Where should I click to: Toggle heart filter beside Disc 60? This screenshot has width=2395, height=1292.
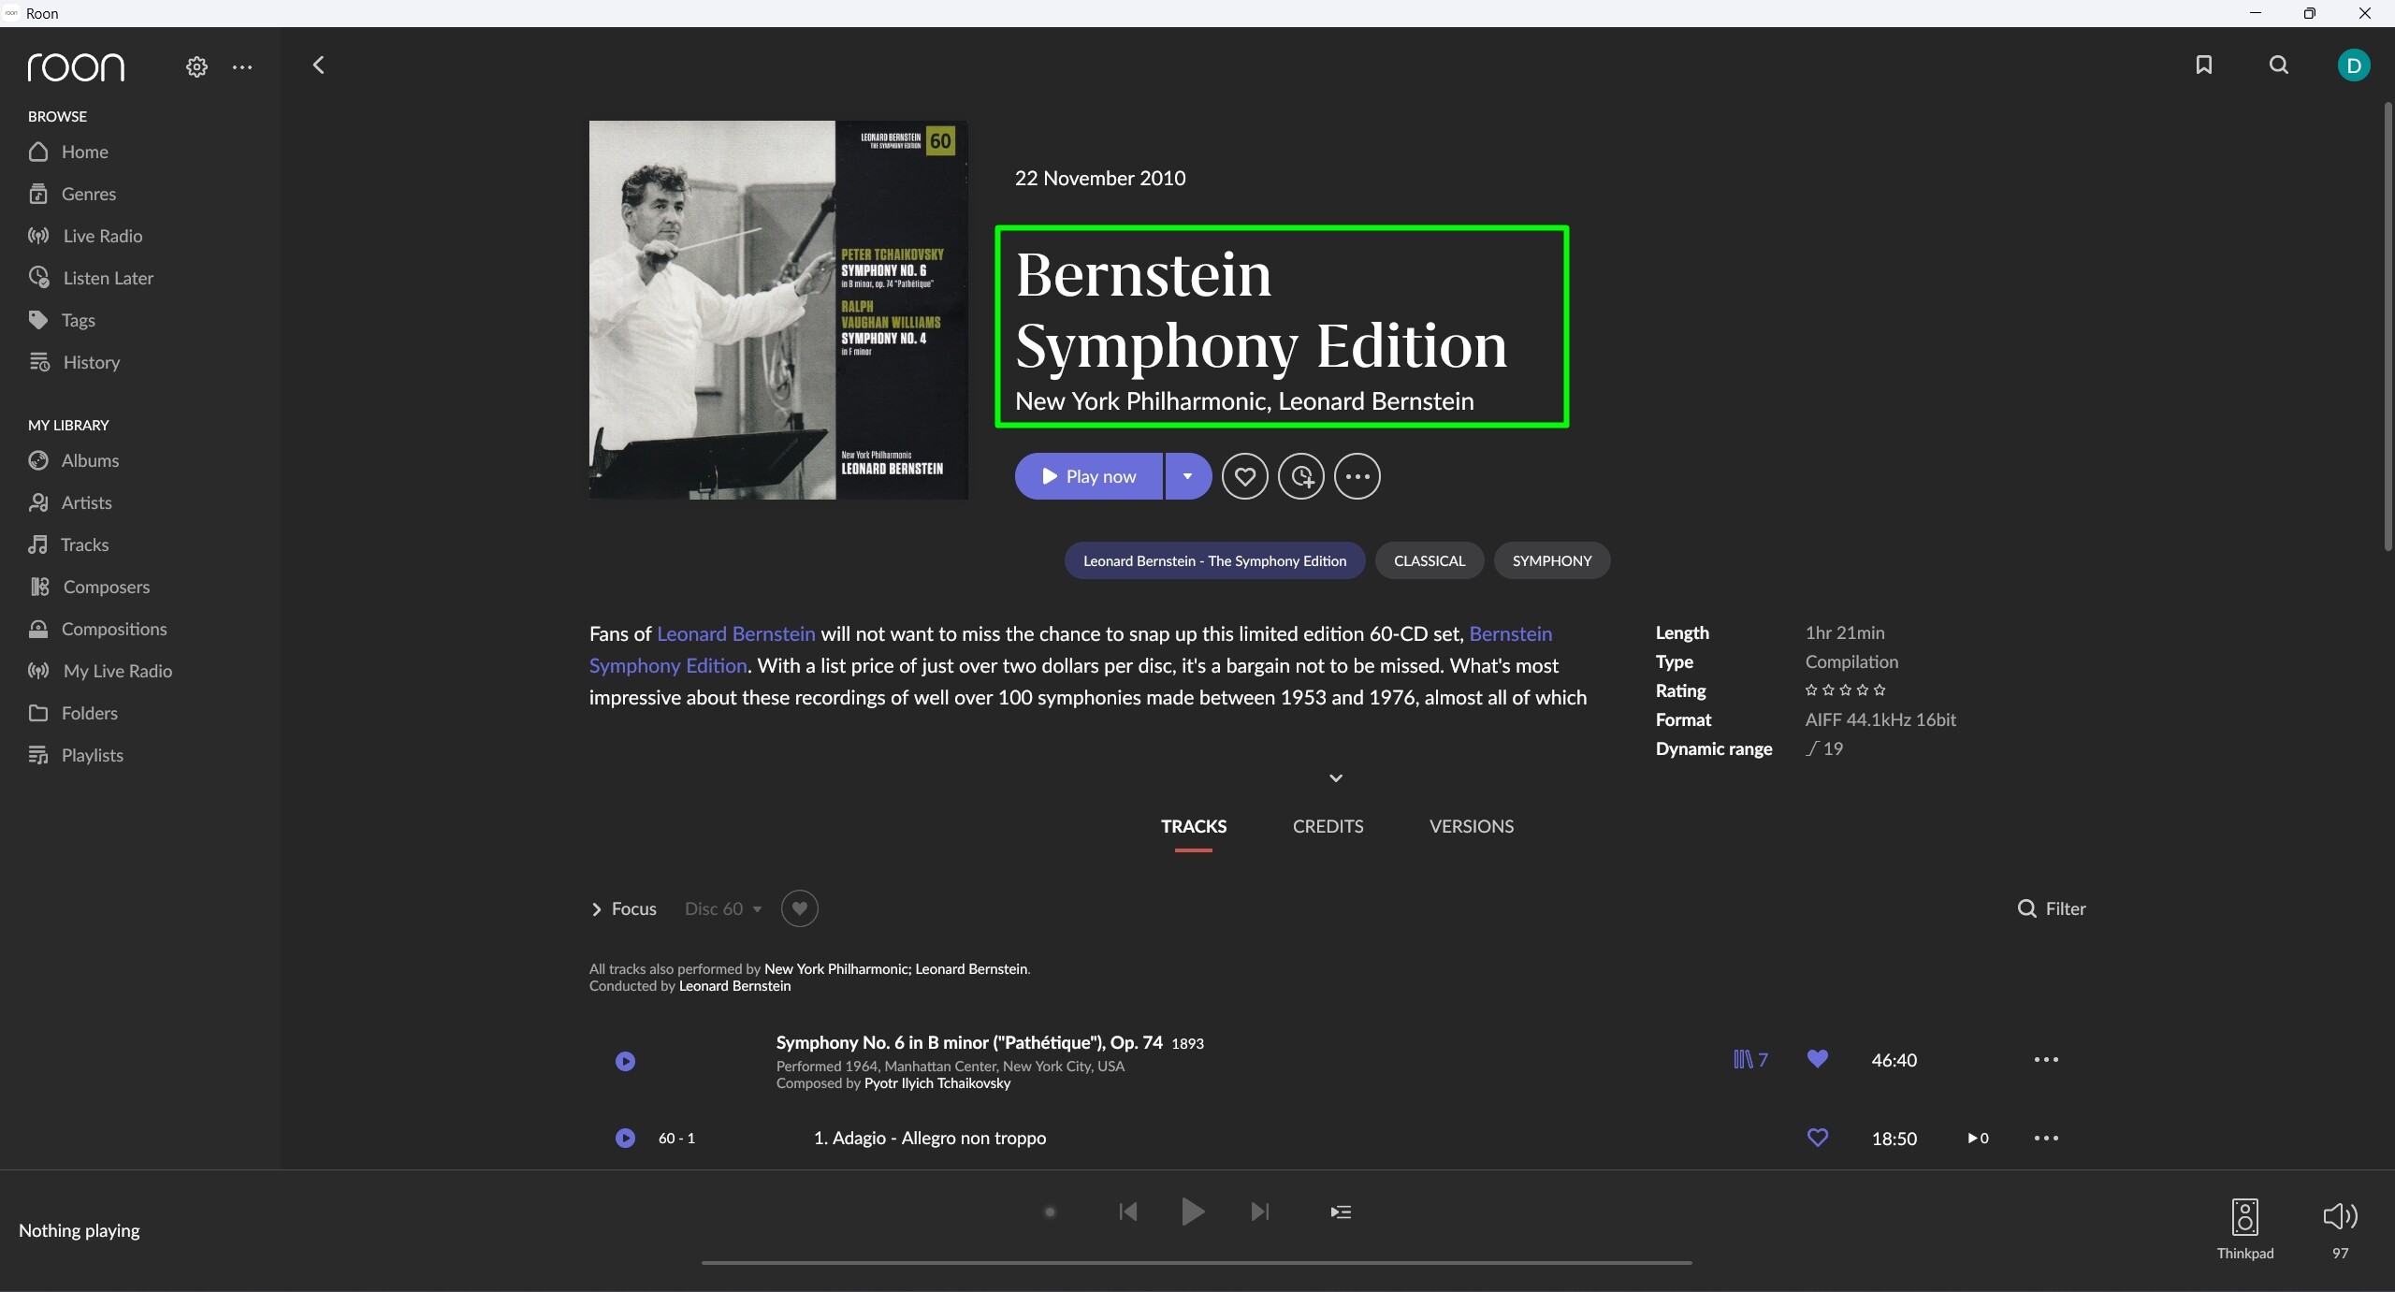[x=799, y=908]
